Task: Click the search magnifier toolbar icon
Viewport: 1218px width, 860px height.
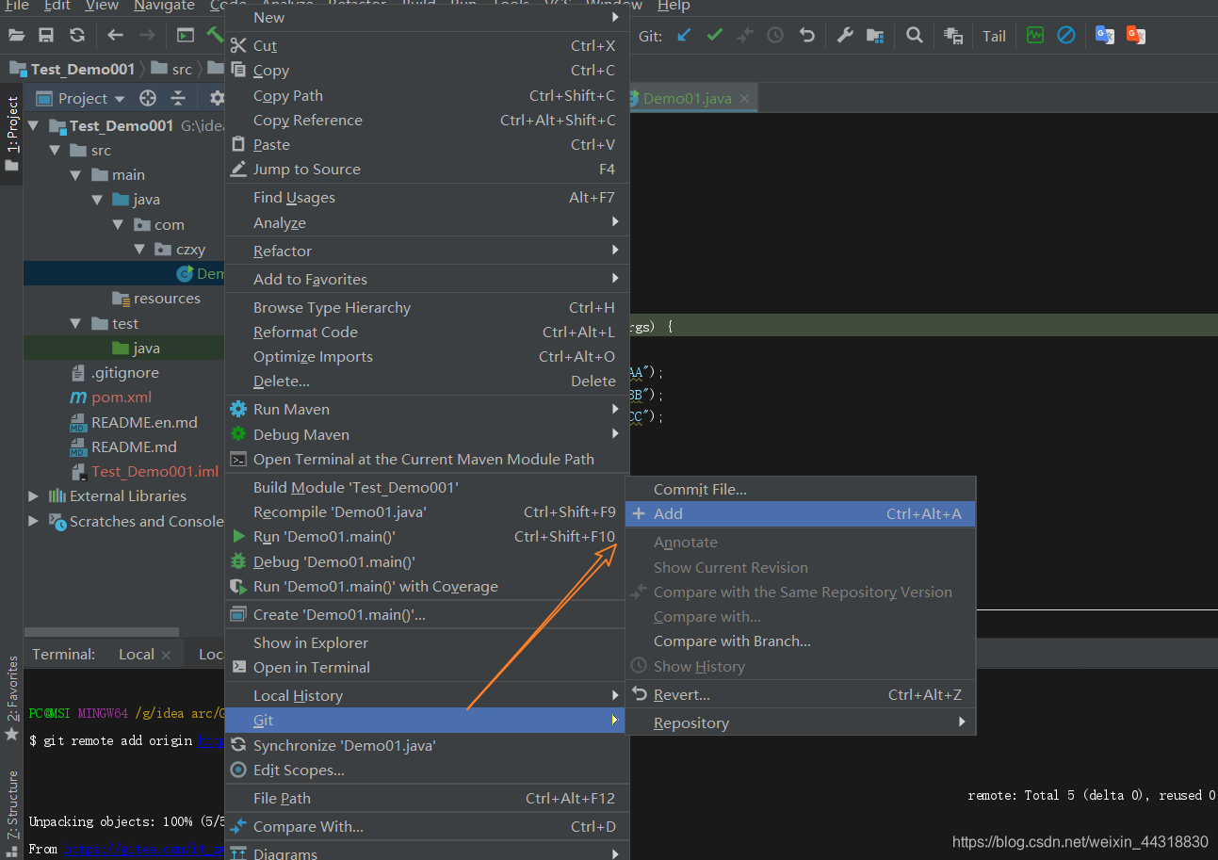Action: coord(914,36)
